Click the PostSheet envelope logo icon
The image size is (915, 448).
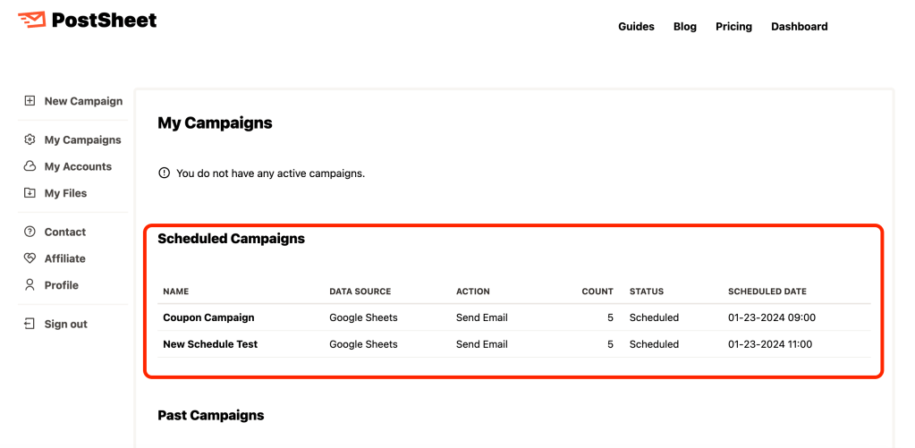pos(31,20)
